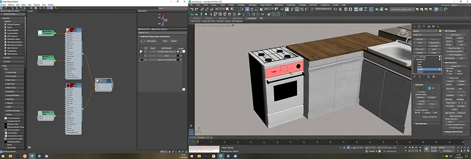Select the Edge constraint radio button
This screenshot has height=159, width=471.
click(x=456, y=71)
